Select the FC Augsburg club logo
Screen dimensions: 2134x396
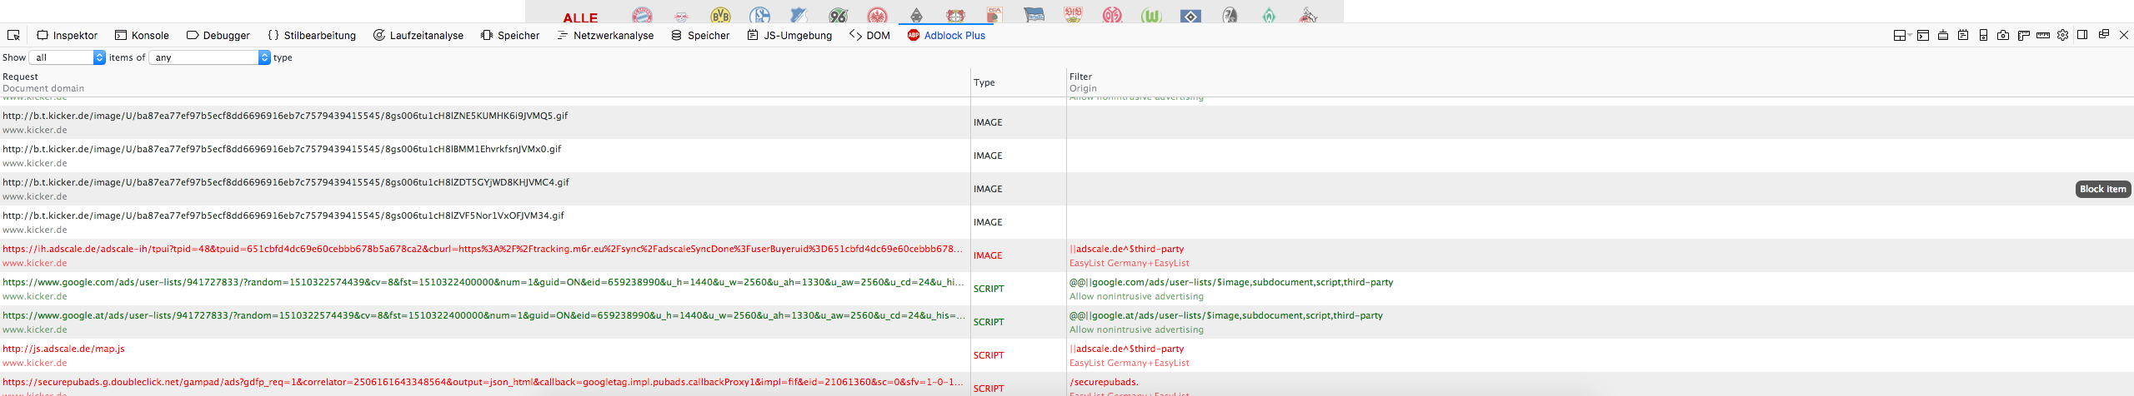[994, 15]
